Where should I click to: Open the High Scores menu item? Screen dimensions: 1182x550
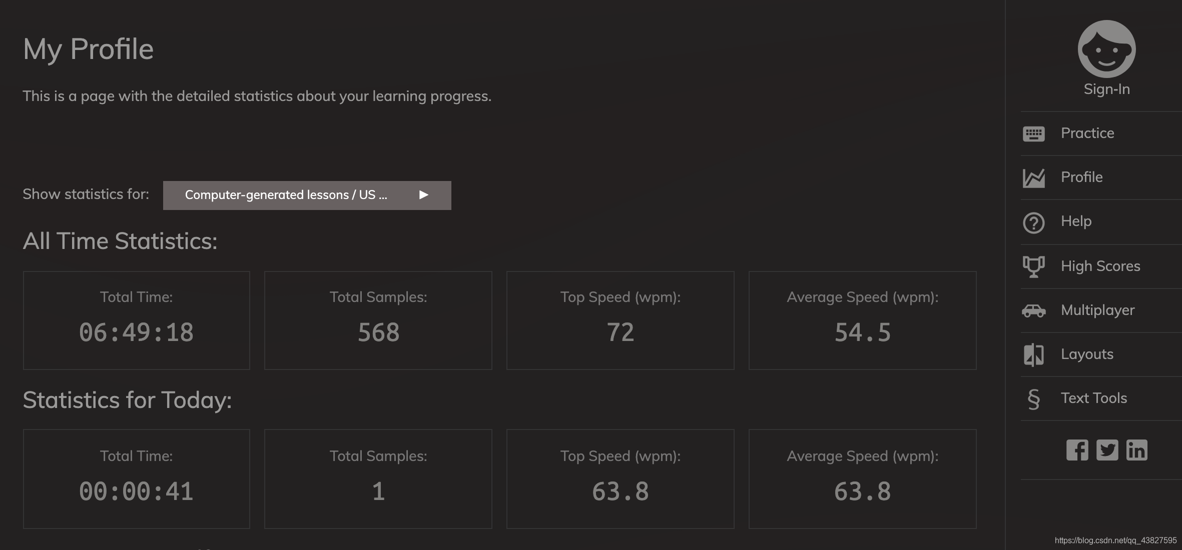pyautogui.click(x=1100, y=266)
